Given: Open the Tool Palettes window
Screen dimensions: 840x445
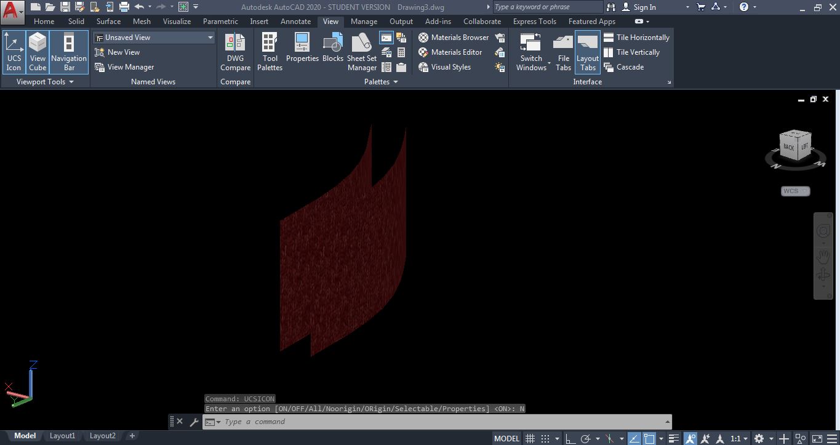Looking at the screenshot, I should (270, 52).
